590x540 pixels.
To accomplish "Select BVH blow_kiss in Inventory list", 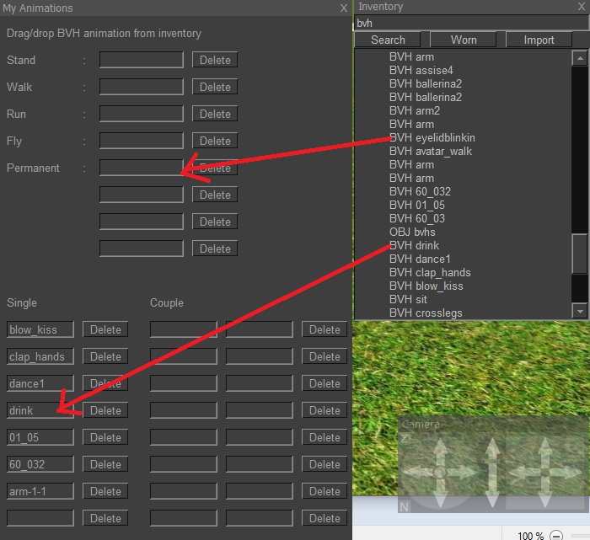I will 426,286.
